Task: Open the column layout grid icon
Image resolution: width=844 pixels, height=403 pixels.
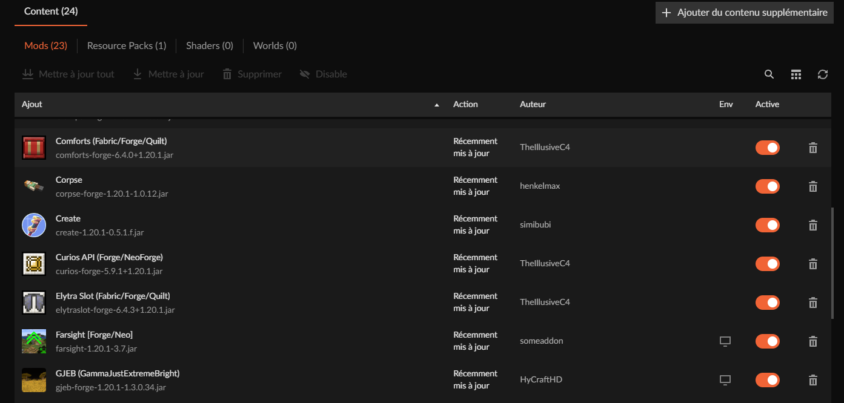Action: pyautogui.click(x=796, y=74)
